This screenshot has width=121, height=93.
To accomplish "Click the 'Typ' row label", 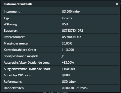I will tap(6, 18).
